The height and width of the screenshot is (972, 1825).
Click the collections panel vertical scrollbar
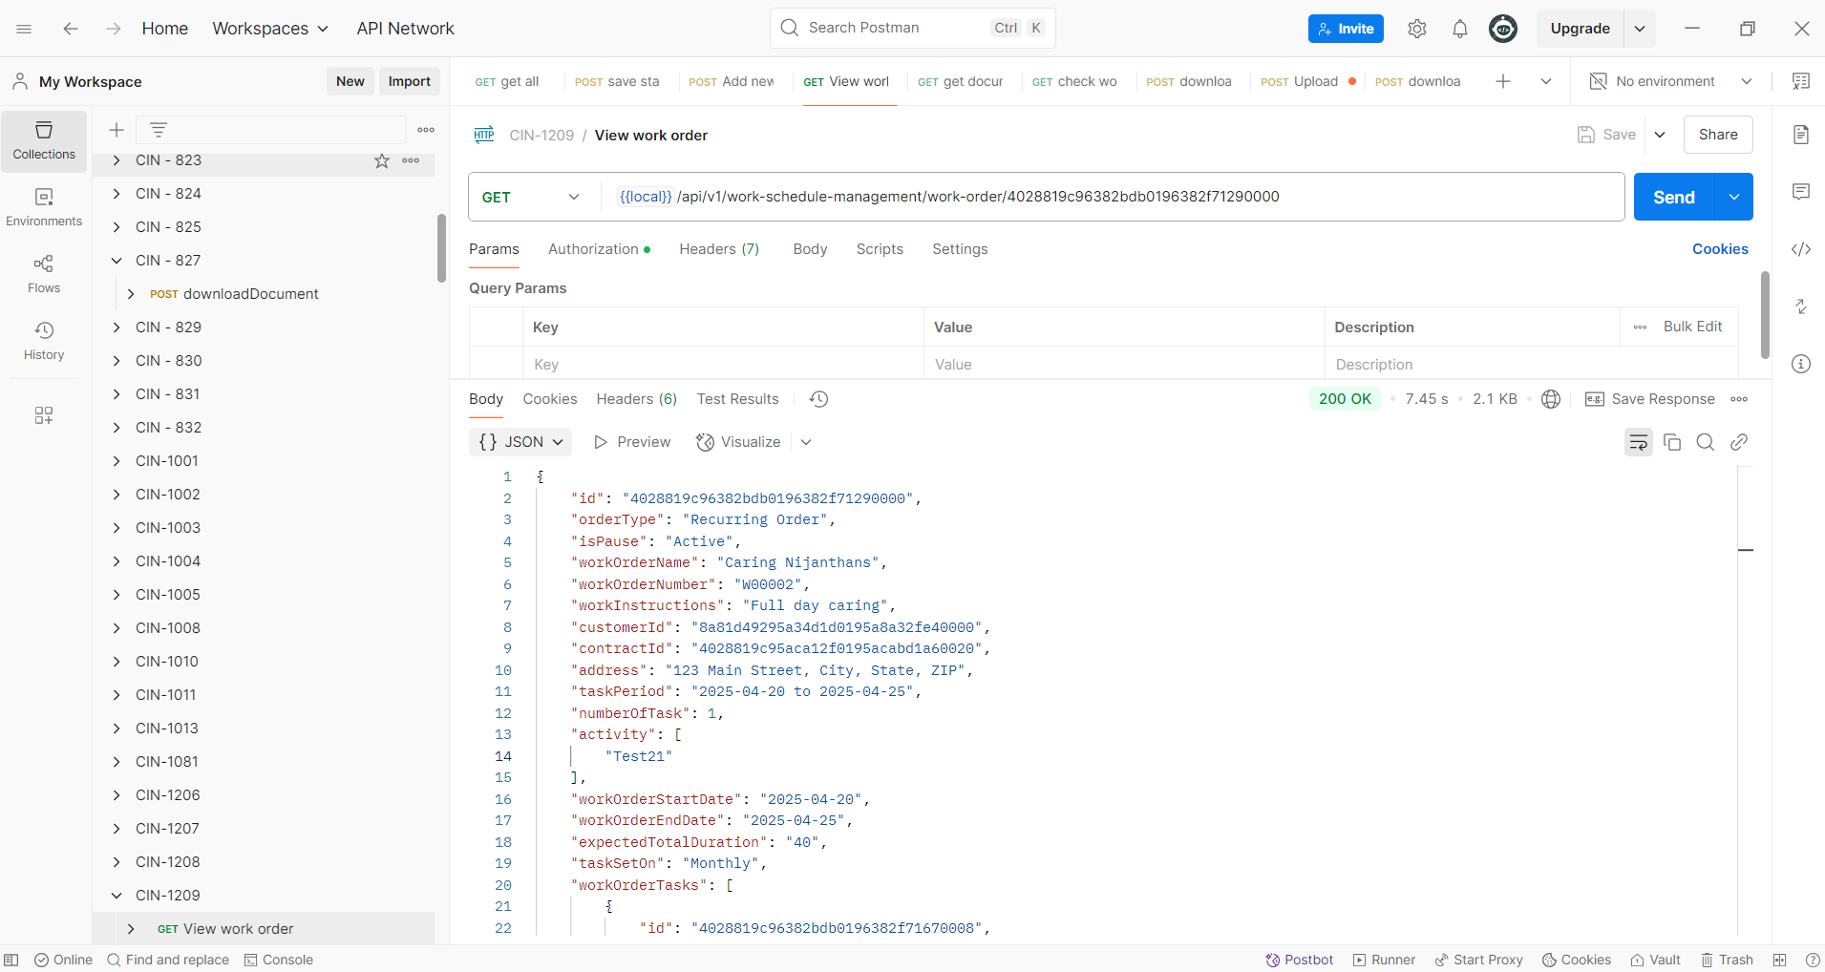coord(441,248)
